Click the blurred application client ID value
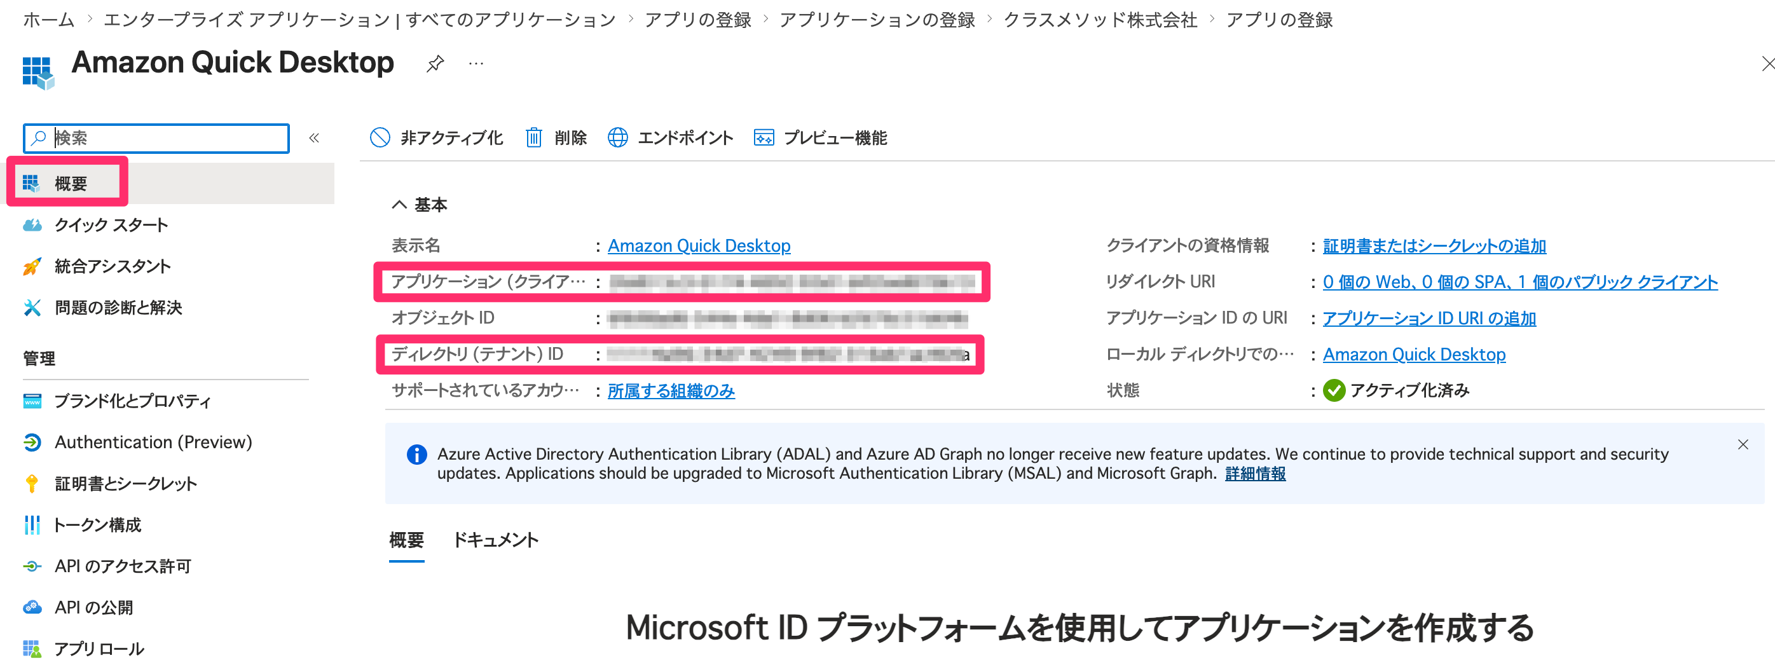 pos(792,282)
